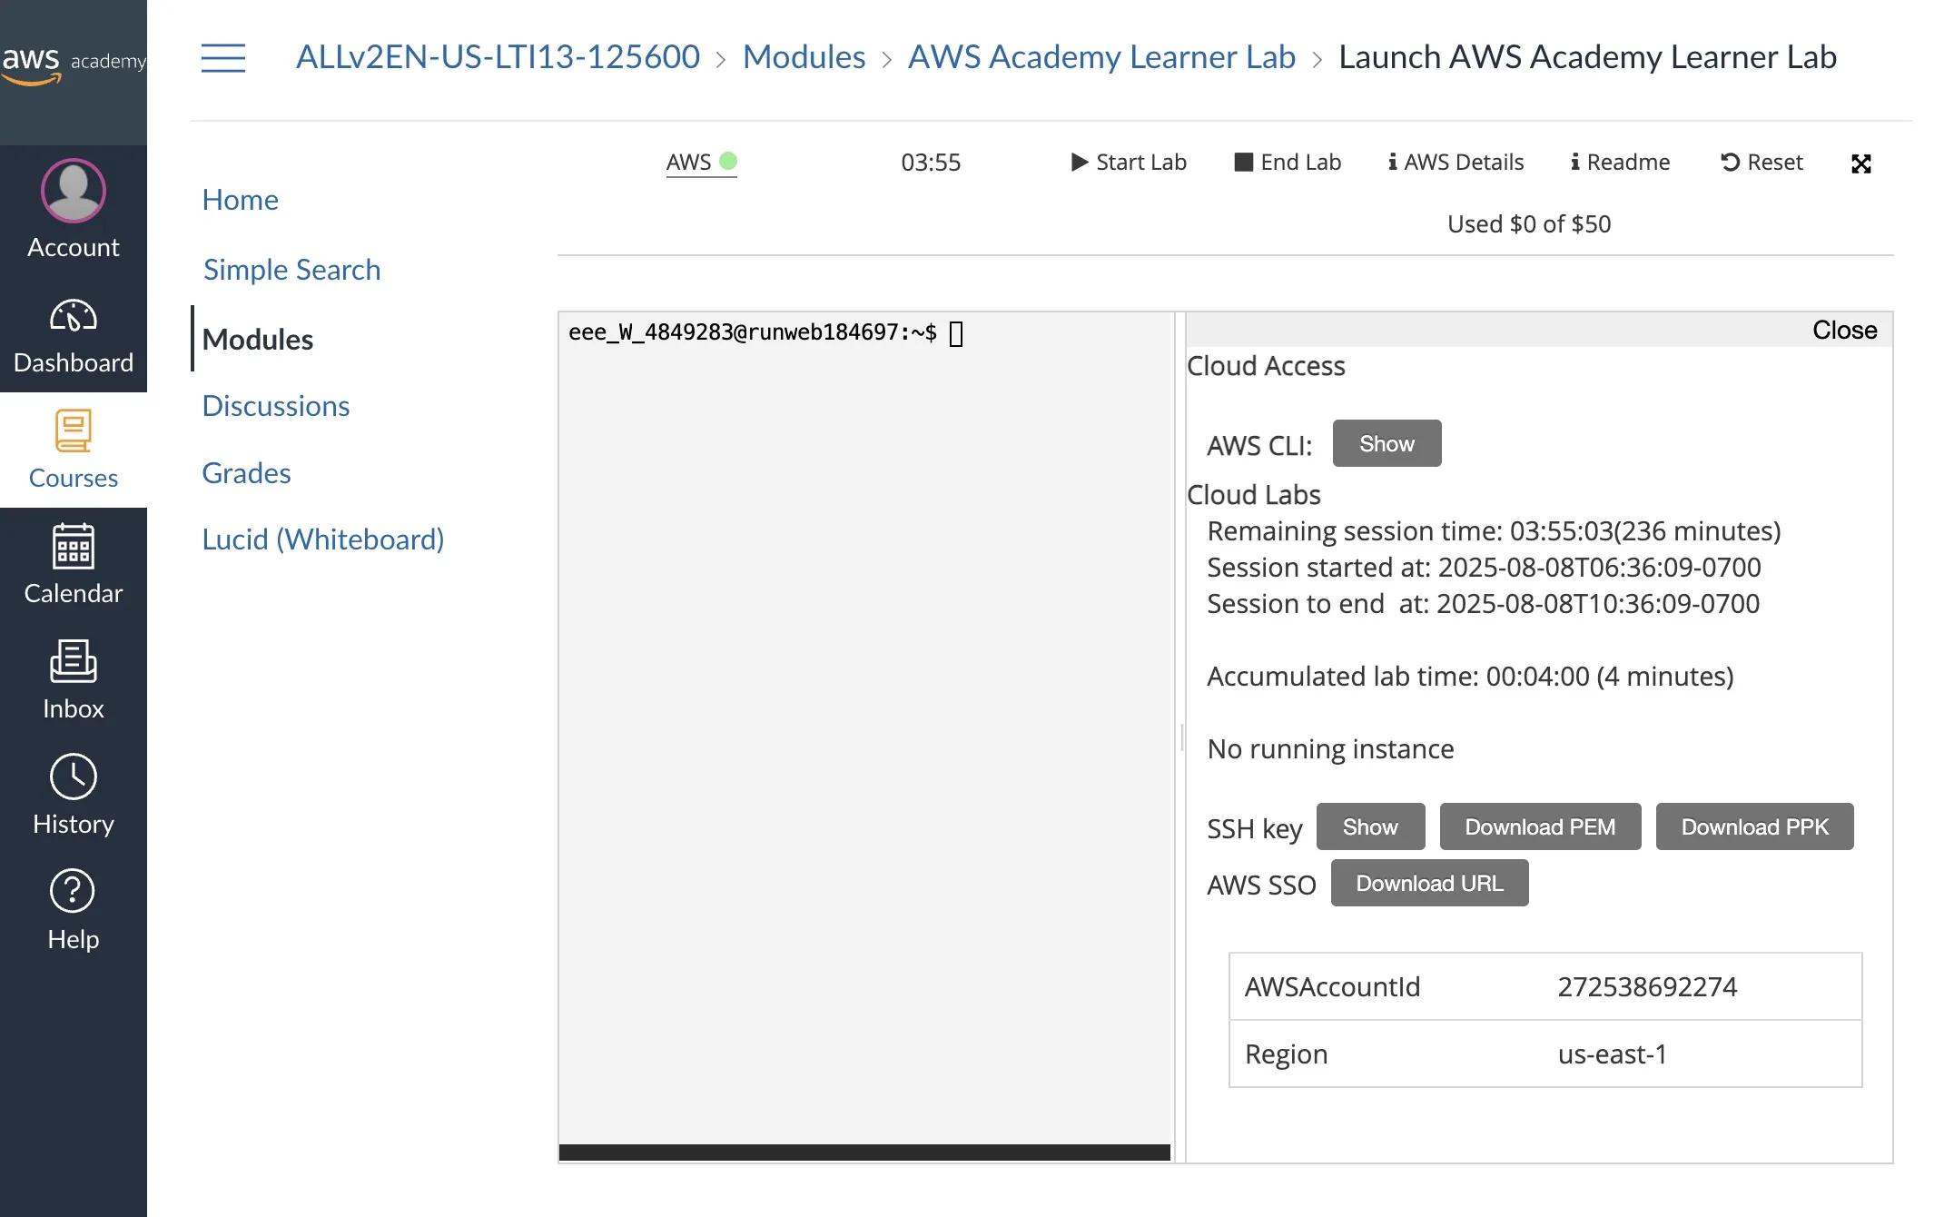Open the Calendar icon in sidebar
The image size is (1954, 1217).
[73, 547]
